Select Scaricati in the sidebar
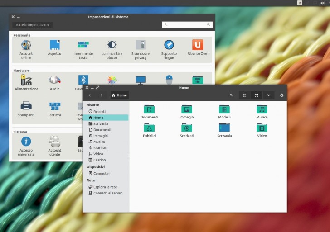 pos(100,148)
